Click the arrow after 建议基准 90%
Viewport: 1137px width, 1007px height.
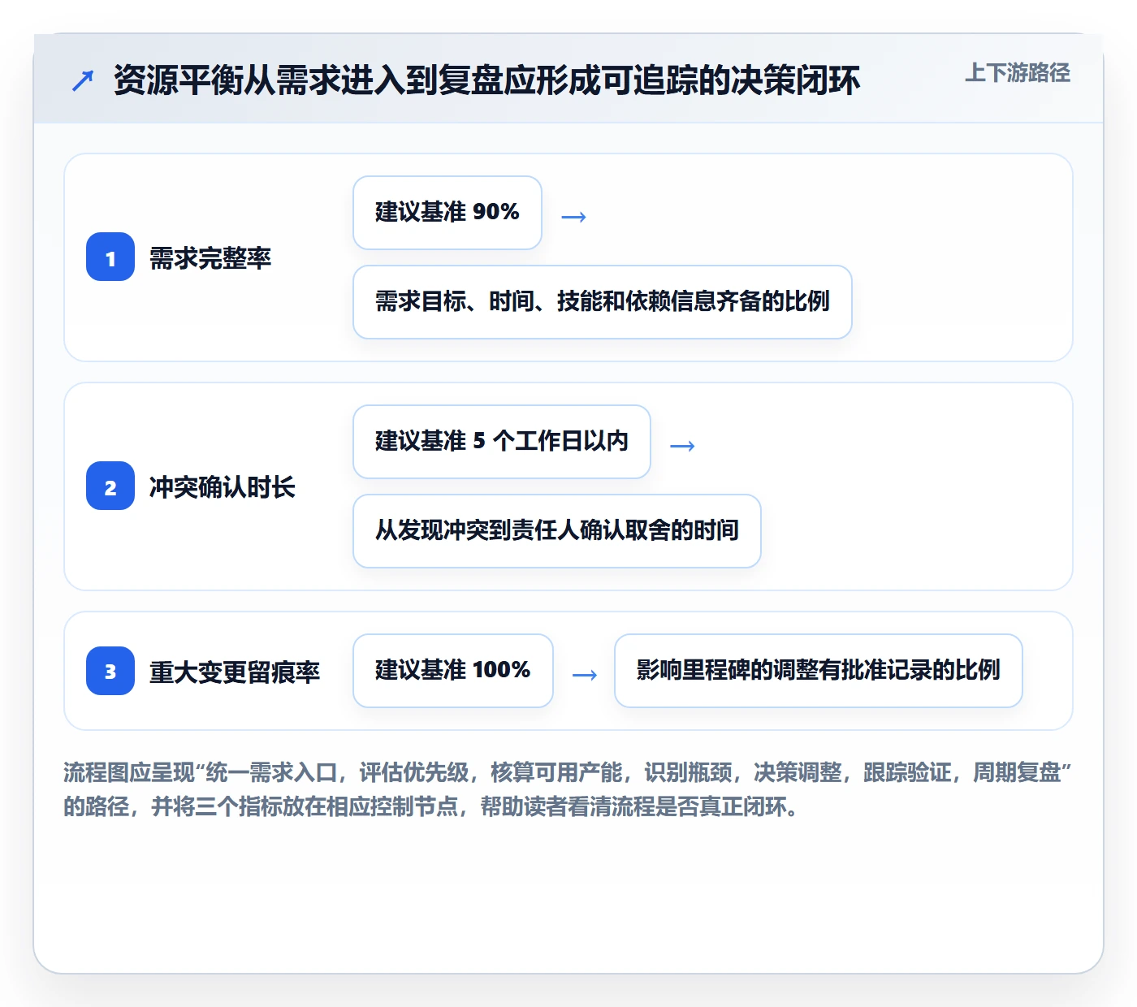click(574, 216)
